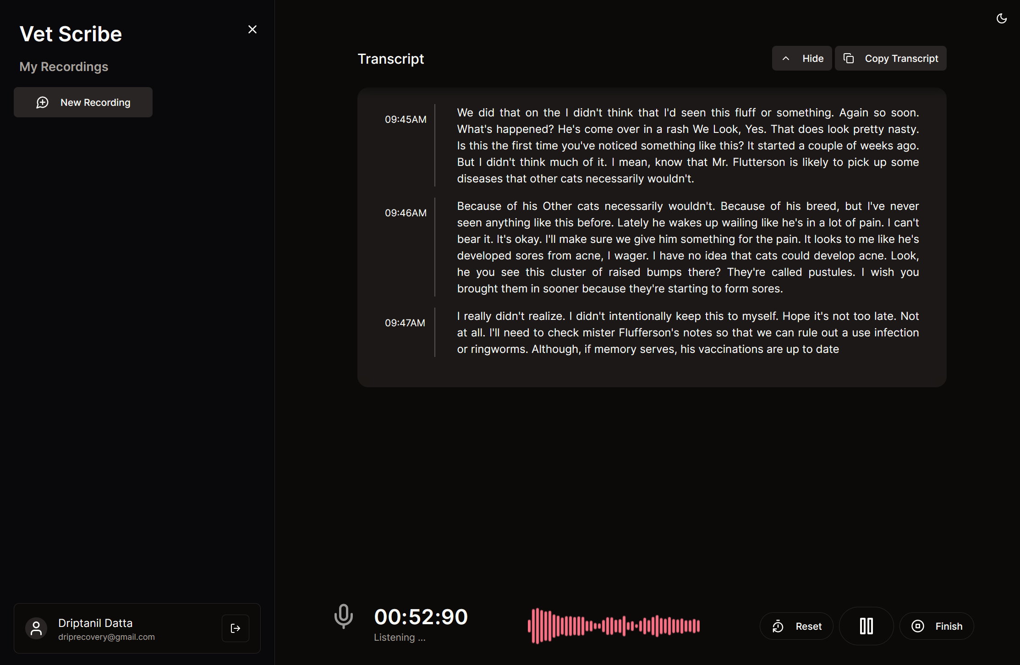This screenshot has width=1020, height=665.
Task: Hide the transcript panel
Action: 802,58
